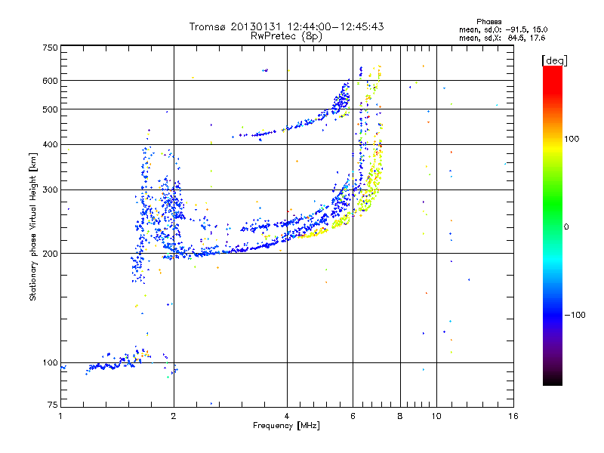
Task: Click the "[deg]" colorbar unit label
Action: click(554, 61)
